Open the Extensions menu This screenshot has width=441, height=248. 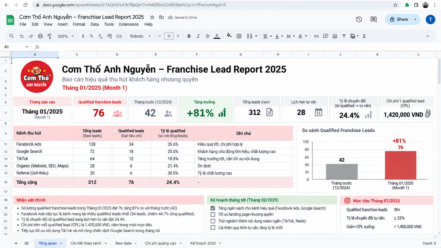[129, 24]
